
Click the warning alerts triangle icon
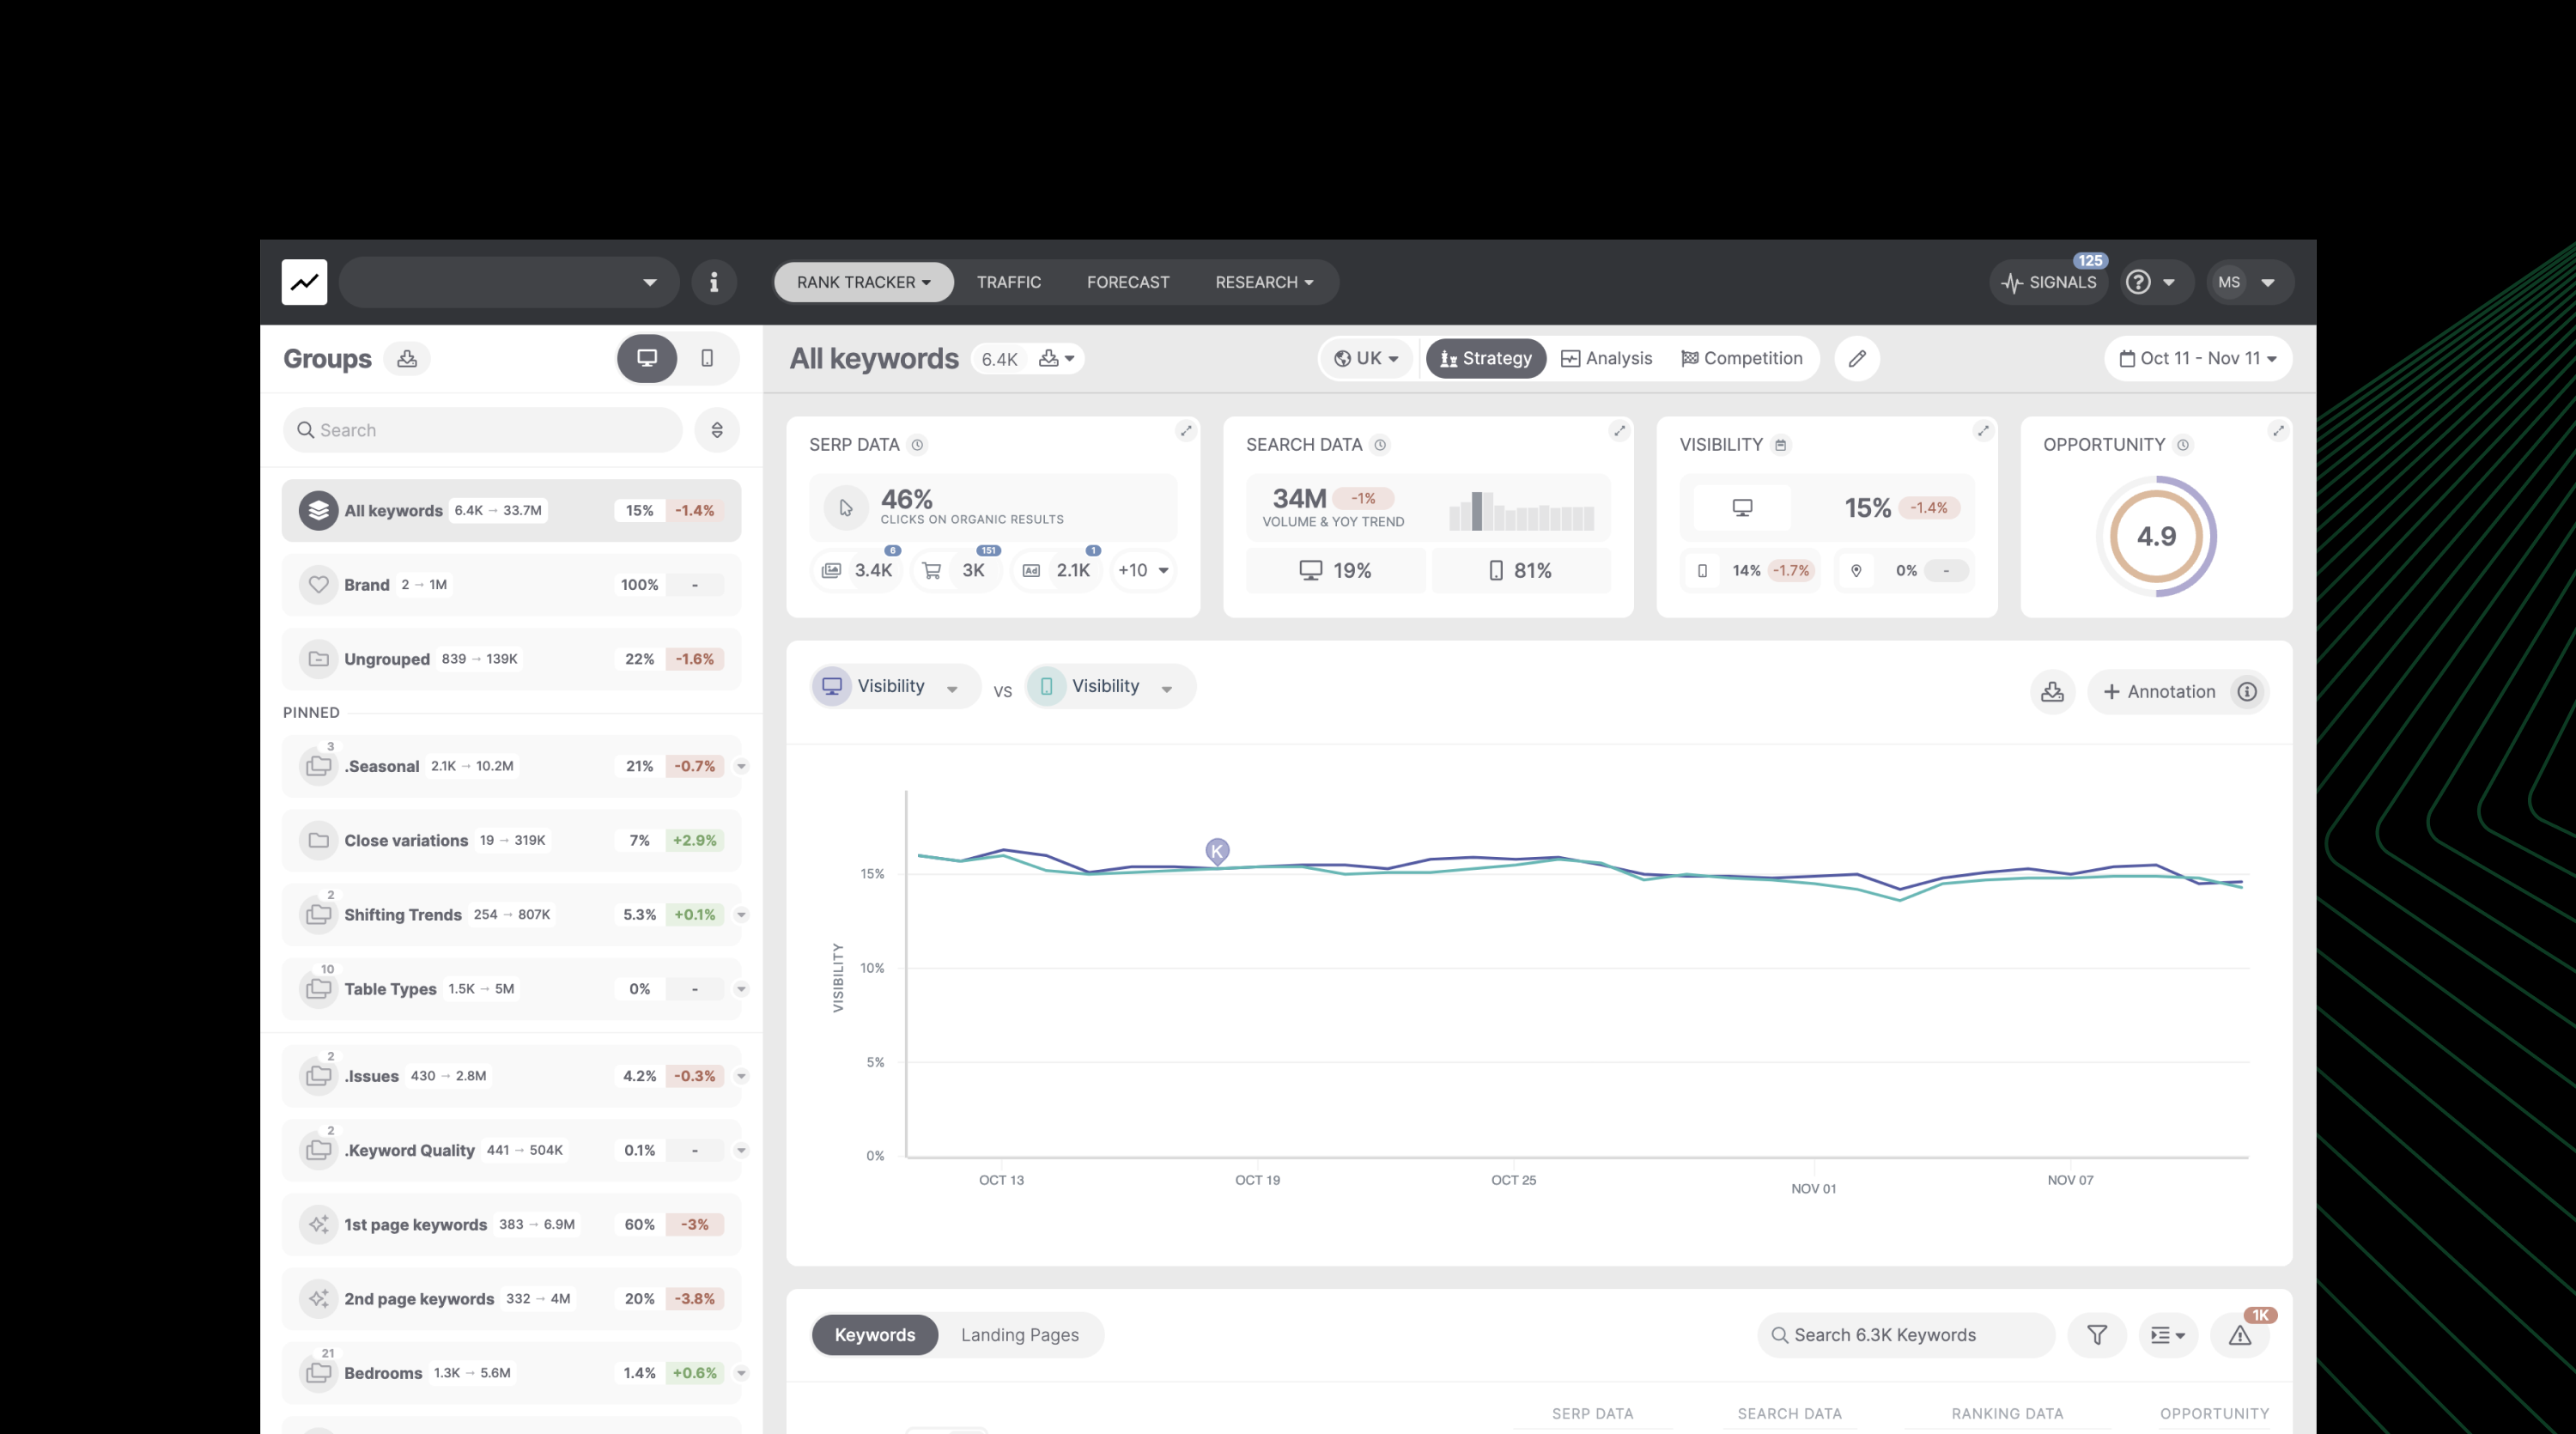pos(2240,1335)
